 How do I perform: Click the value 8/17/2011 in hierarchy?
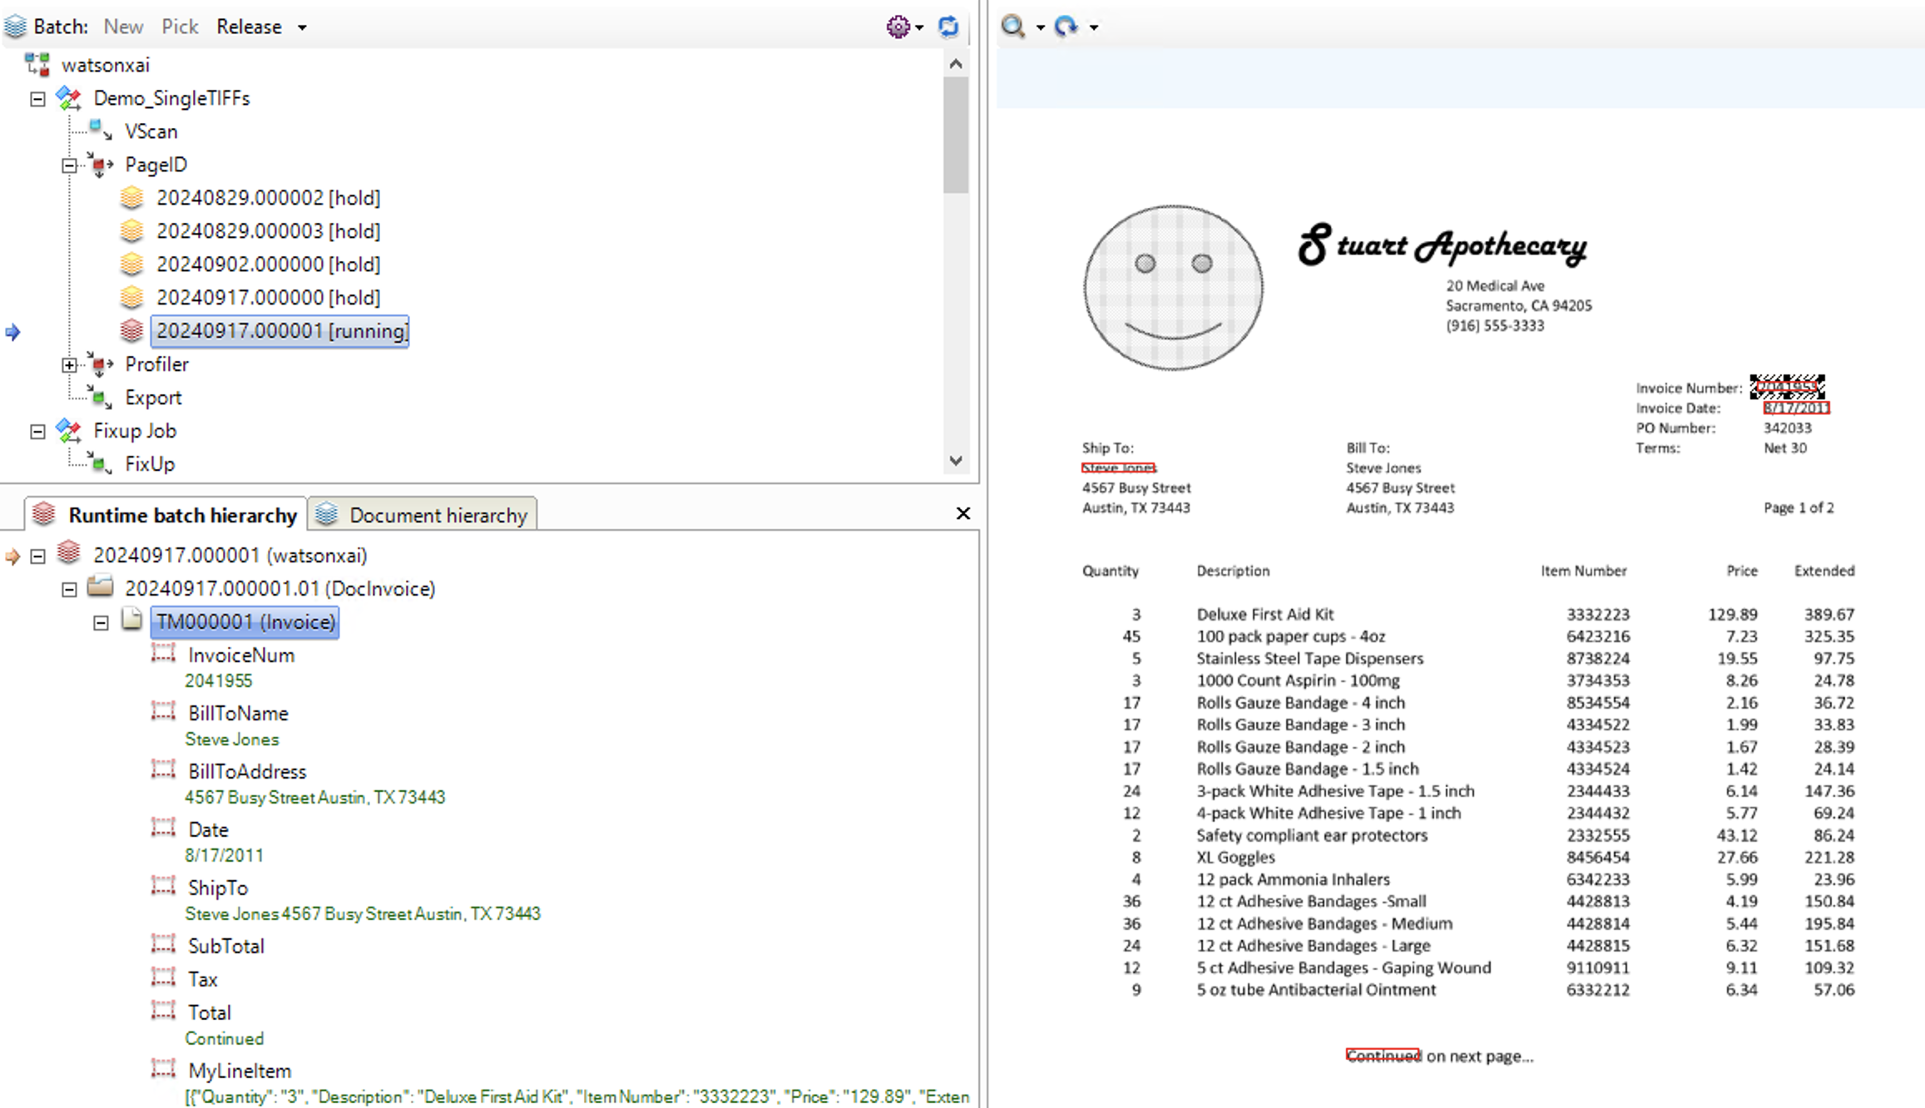click(x=224, y=856)
